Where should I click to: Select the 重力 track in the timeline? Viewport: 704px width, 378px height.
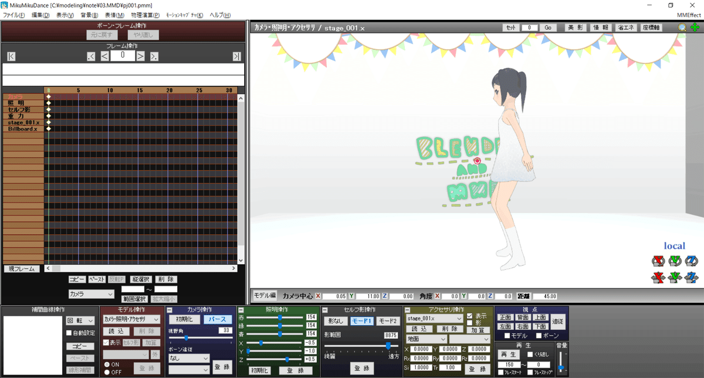point(23,116)
